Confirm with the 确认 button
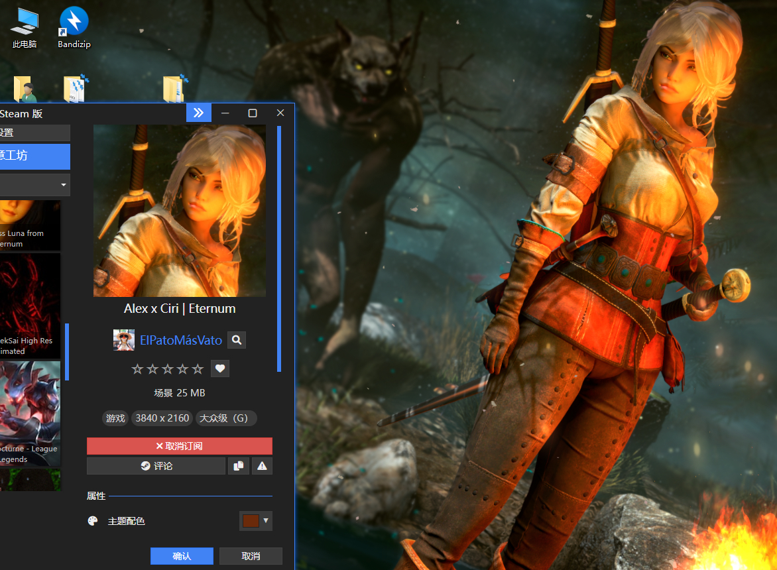 (182, 556)
